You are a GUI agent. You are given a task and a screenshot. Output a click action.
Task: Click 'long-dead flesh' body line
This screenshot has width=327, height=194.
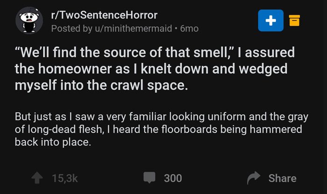click(158, 129)
